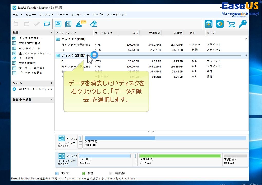The height and width of the screenshot is (185, 262).
Task: Collapse the 保留中の操作 section
Action: pos(51,100)
